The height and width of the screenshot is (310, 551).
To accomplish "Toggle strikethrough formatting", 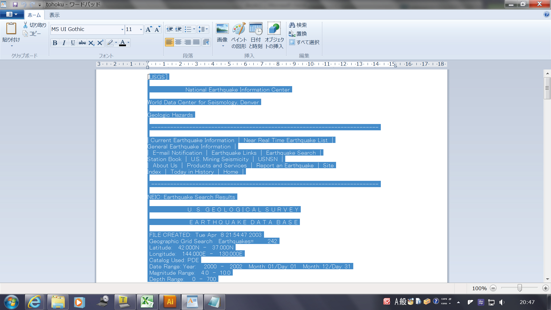I will (x=82, y=43).
